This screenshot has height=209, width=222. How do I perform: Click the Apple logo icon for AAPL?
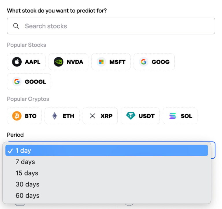pos(17,62)
